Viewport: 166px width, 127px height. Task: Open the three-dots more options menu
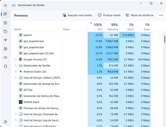[161, 15]
